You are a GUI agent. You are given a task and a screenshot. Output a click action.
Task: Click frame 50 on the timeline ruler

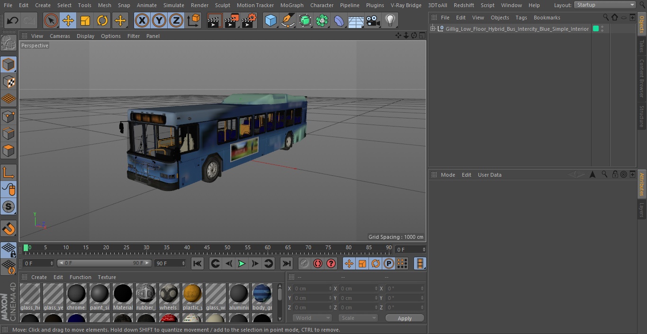tap(227, 248)
